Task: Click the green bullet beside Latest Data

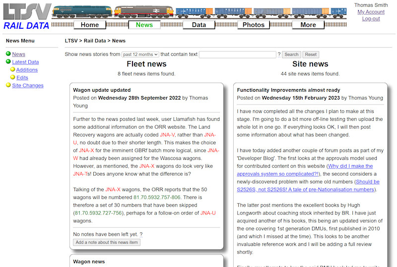Action: point(8,62)
